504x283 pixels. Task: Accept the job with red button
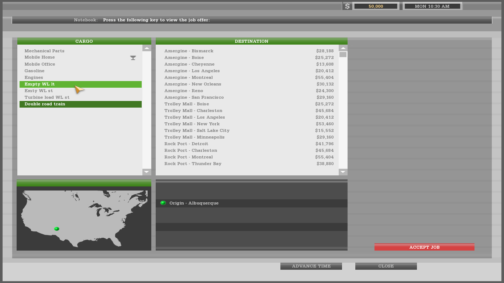click(x=424, y=247)
